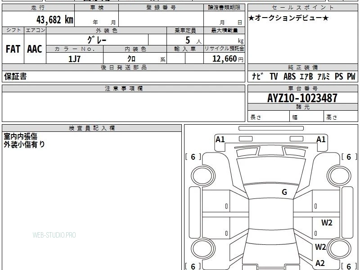Click the 注意事項欄 section header
The height and width of the screenshot is (270, 360).
pyautogui.click(x=123, y=88)
